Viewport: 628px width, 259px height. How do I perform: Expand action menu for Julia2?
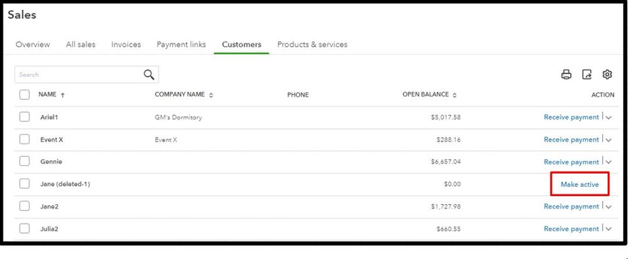coord(608,229)
